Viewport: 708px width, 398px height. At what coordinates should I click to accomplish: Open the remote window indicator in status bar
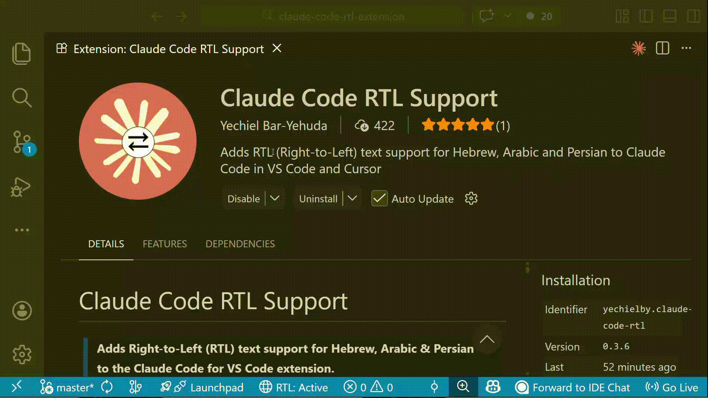point(17,387)
